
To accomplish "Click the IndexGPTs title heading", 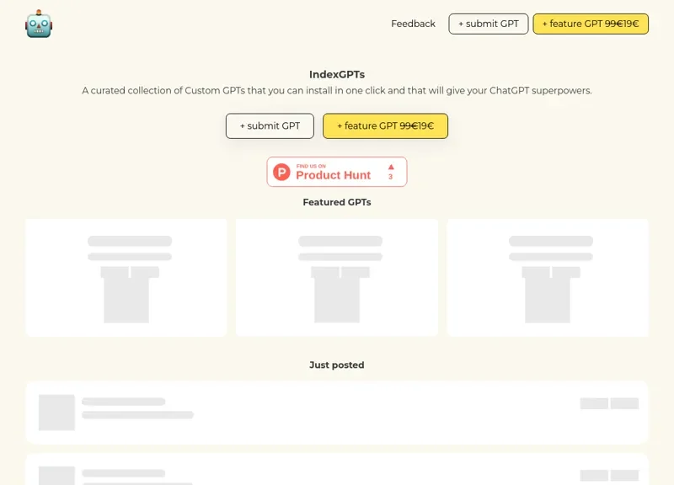I will point(337,74).
